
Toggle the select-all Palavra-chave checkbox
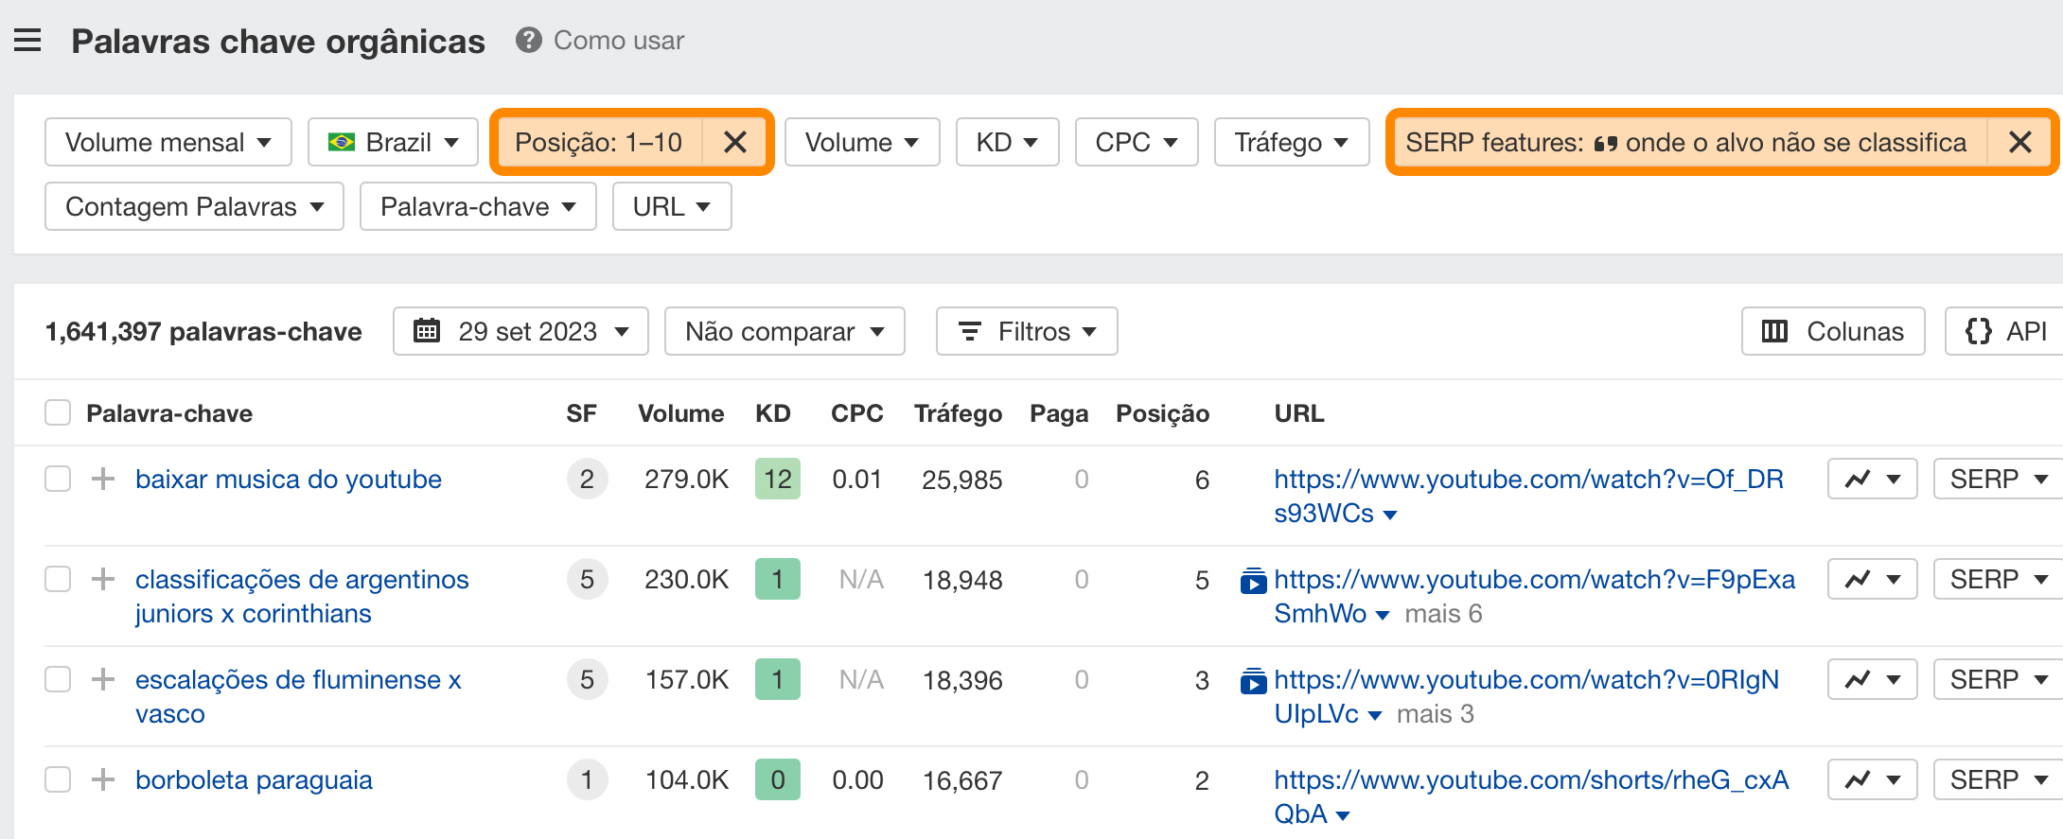click(x=58, y=413)
